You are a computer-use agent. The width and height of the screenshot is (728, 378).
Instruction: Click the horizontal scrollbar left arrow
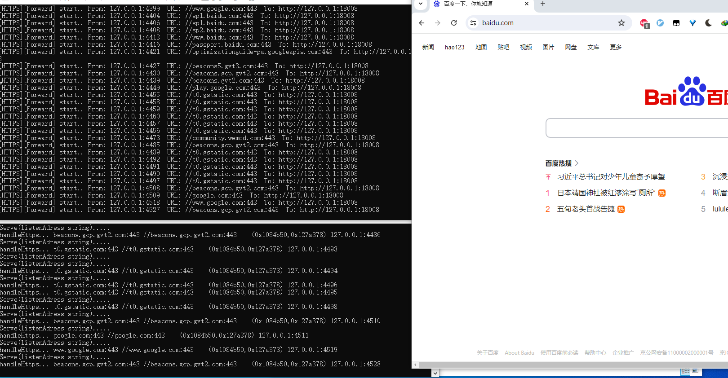coord(415,365)
